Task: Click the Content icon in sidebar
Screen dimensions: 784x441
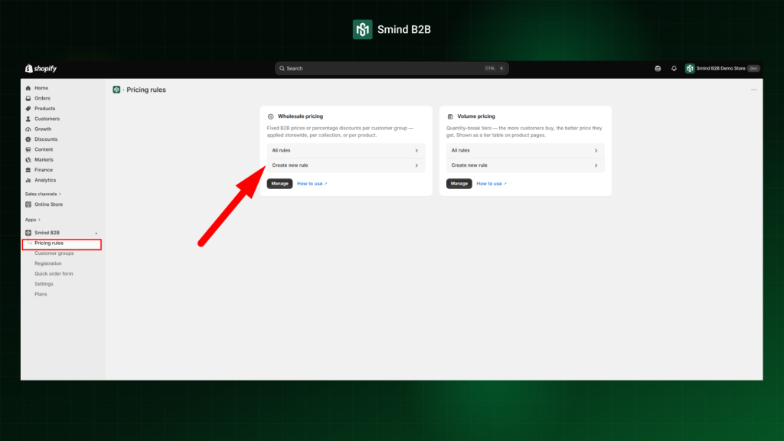Action: click(x=28, y=149)
